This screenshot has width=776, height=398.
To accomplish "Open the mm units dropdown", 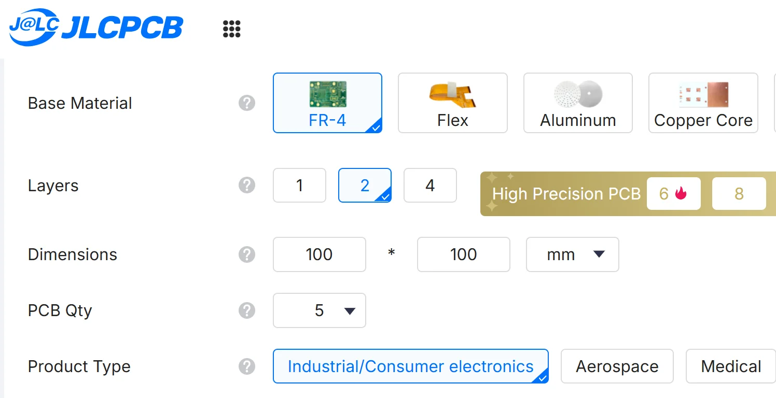I will (x=572, y=254).
